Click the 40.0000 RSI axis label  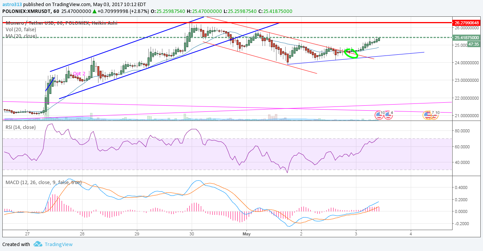pyautogui.click(x=462, y=162)
